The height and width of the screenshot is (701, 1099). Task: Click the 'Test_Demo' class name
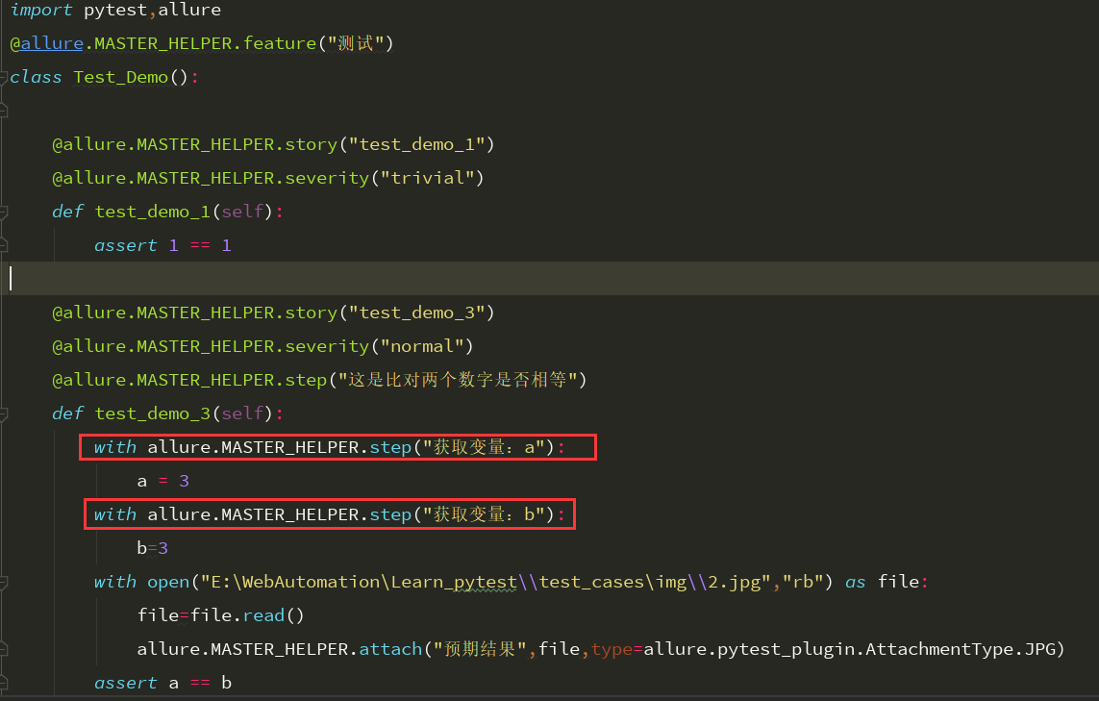[120, 77]
